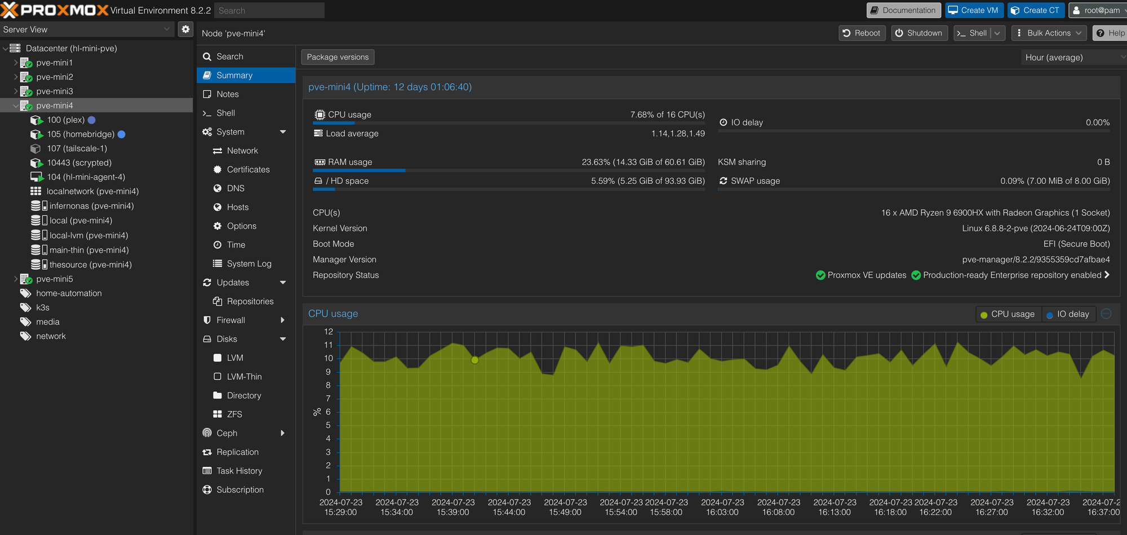Click the Create CT button
Screen dimensions: 1127x535
(x=1035, y=10)
